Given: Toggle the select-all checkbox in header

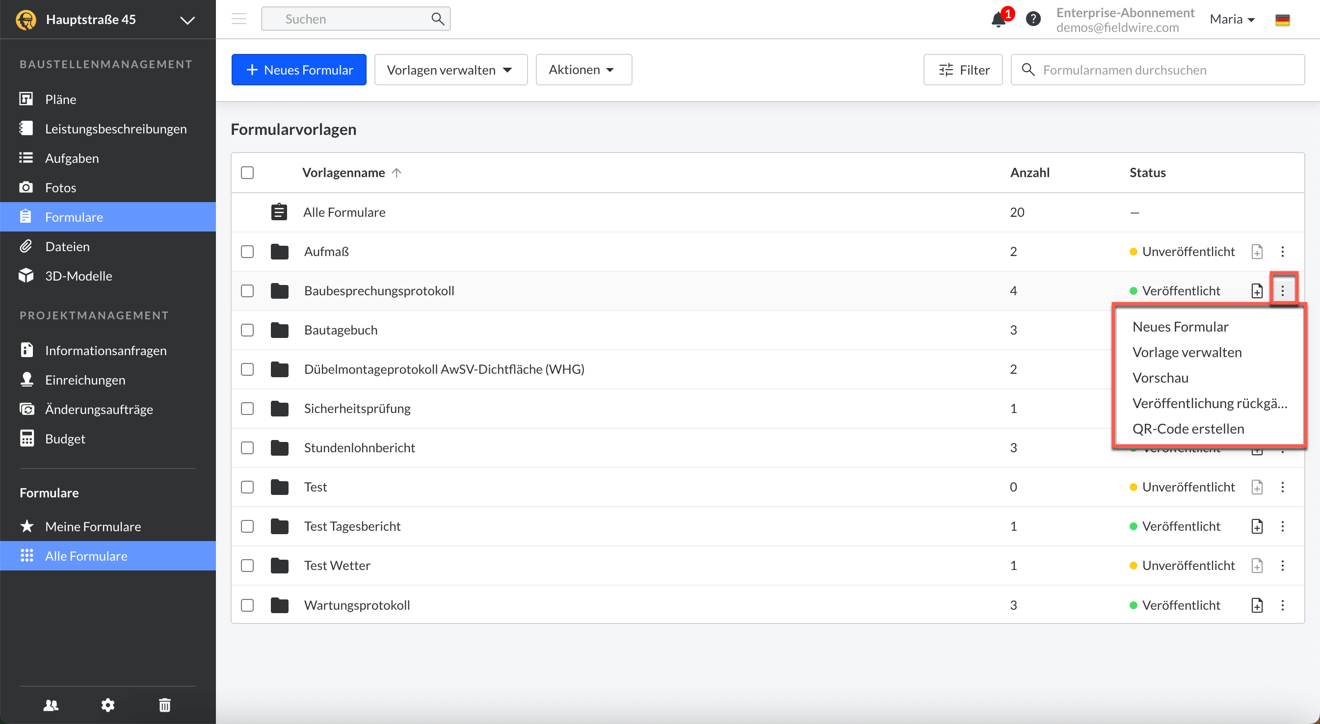Looking at the screenshot, I should [x=247, y=173].
